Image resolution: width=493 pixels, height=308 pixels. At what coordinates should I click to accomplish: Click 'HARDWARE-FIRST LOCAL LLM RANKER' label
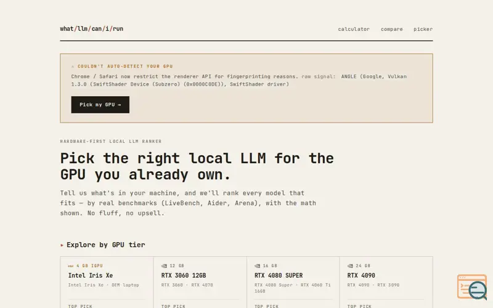(x=111, y=142)
